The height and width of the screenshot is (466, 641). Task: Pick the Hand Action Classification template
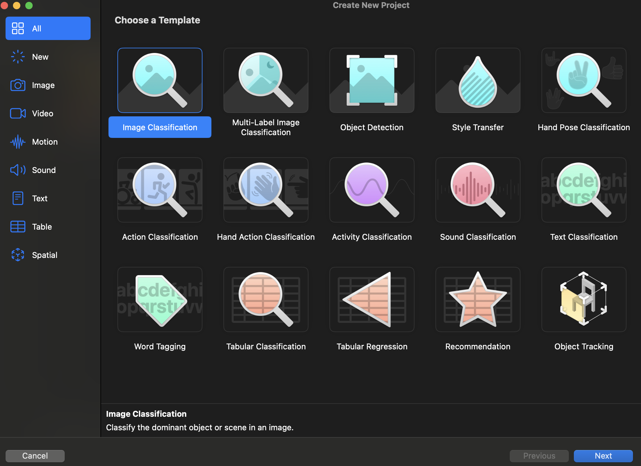click(266, 190)
